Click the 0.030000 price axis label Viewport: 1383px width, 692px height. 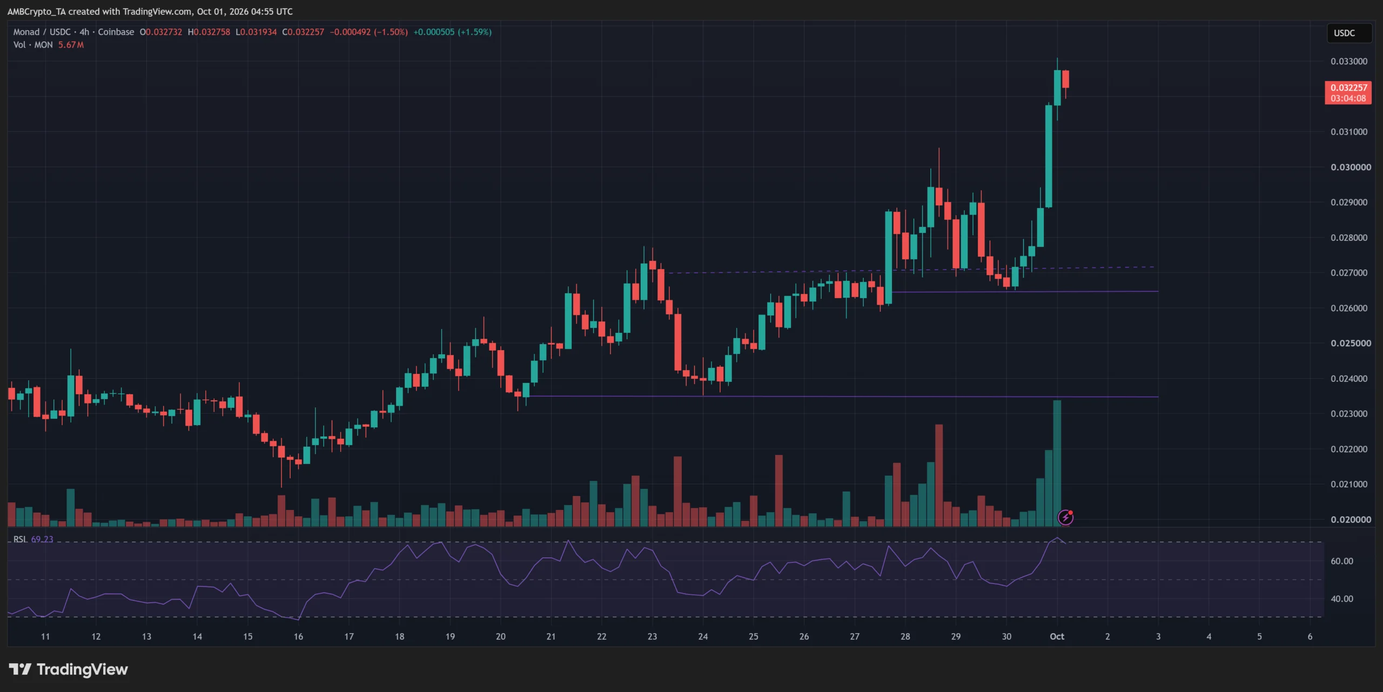(x=1351, y=167)
